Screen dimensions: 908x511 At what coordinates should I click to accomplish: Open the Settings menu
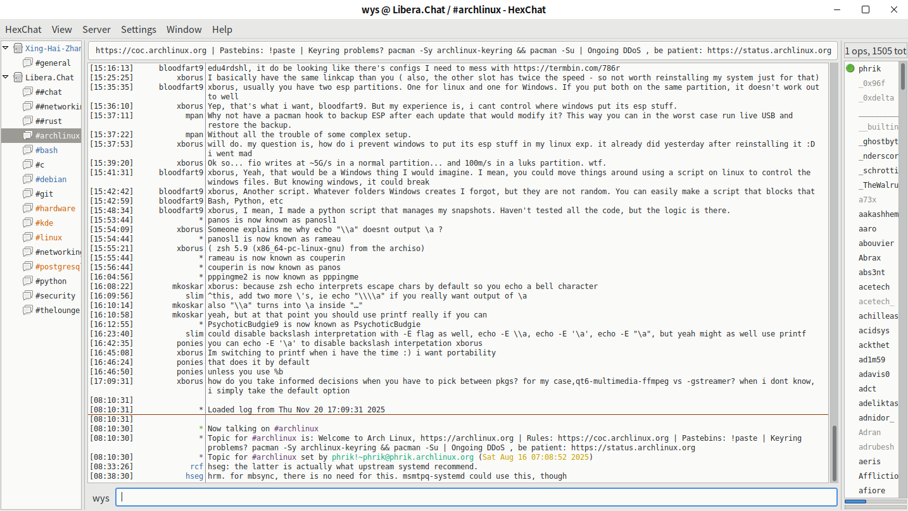[138, 29]
